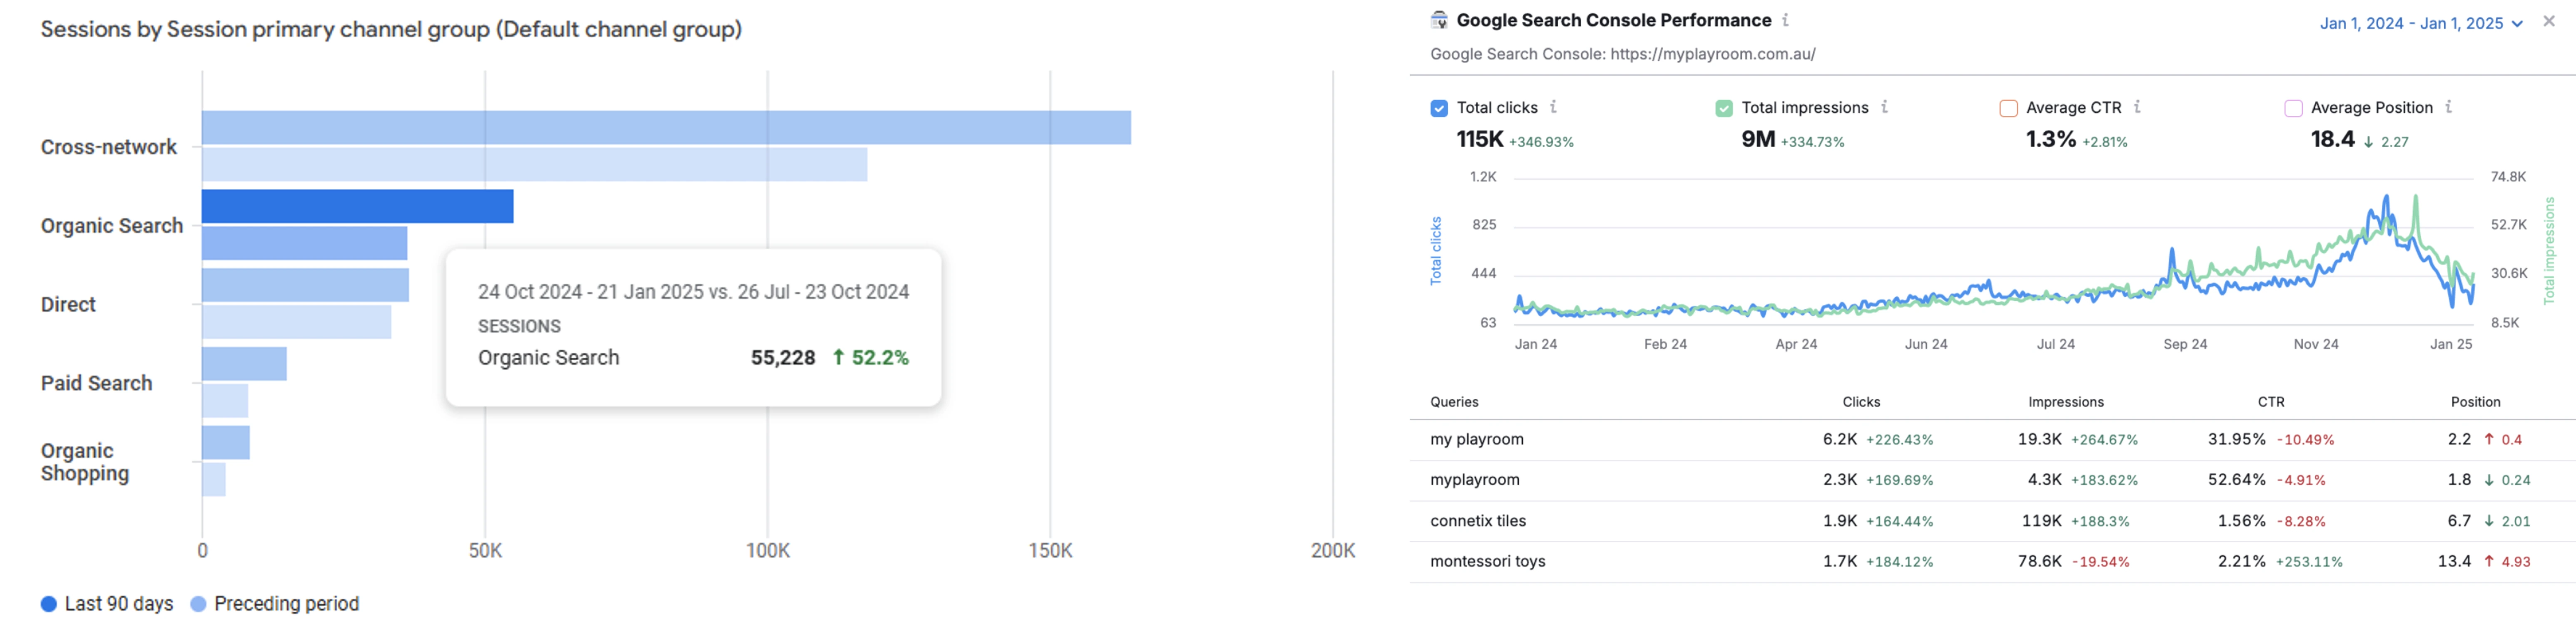
Task: Sort table by Impressions column header
Action: (2065, 401)
